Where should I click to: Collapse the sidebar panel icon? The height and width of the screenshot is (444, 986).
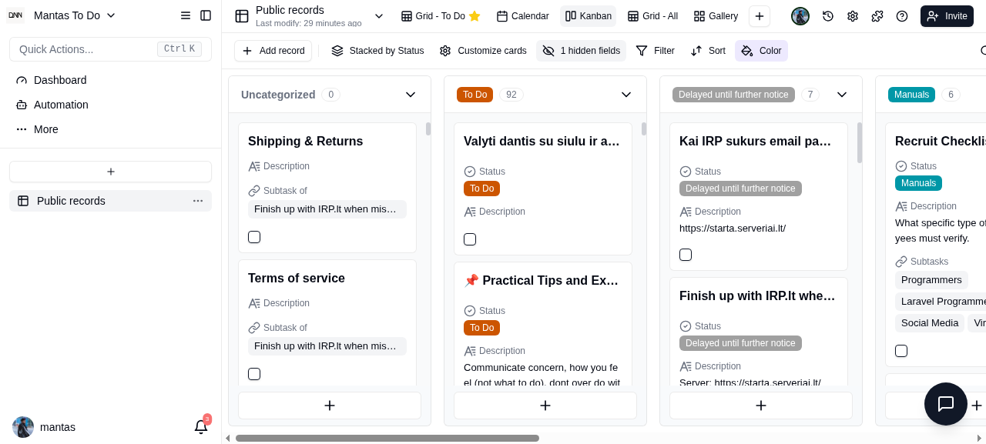206,15
